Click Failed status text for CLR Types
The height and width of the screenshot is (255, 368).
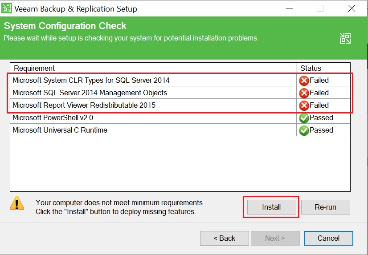pos(319,80)
